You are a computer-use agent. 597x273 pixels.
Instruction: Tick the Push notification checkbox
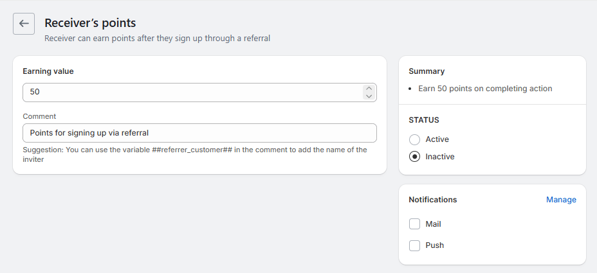415,245
